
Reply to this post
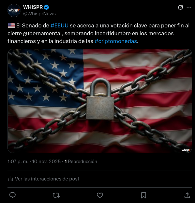[x=12, y=195]
